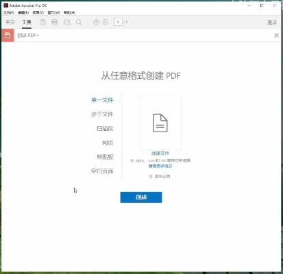Click the Adobe Acrobat title bar icon
This screenshot has width=283, height=274.
tap(5, 5)
